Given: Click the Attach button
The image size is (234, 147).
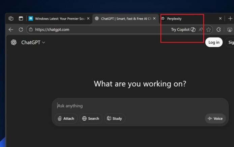Looking at the screenshot, I should click(x=66, y=119).
